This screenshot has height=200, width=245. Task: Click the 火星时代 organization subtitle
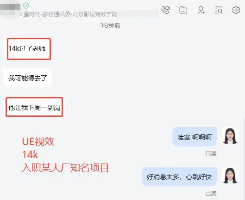pos(68,14)
